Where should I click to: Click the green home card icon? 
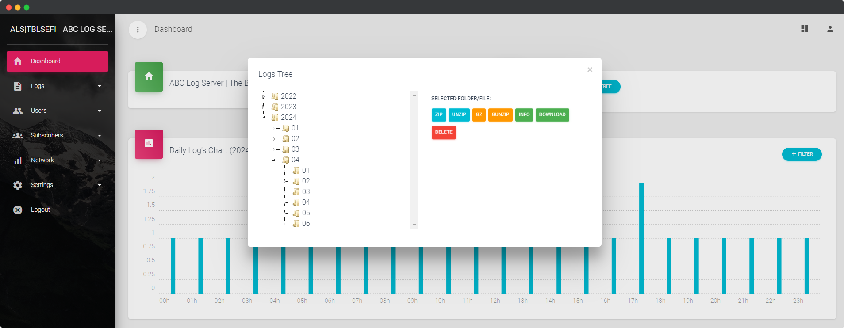tap(149, 76)
